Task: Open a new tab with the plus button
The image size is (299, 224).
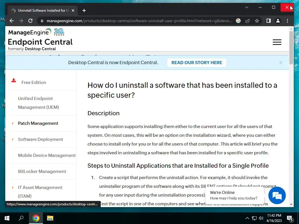Action: pyautogui.click(x=84, y=10)
